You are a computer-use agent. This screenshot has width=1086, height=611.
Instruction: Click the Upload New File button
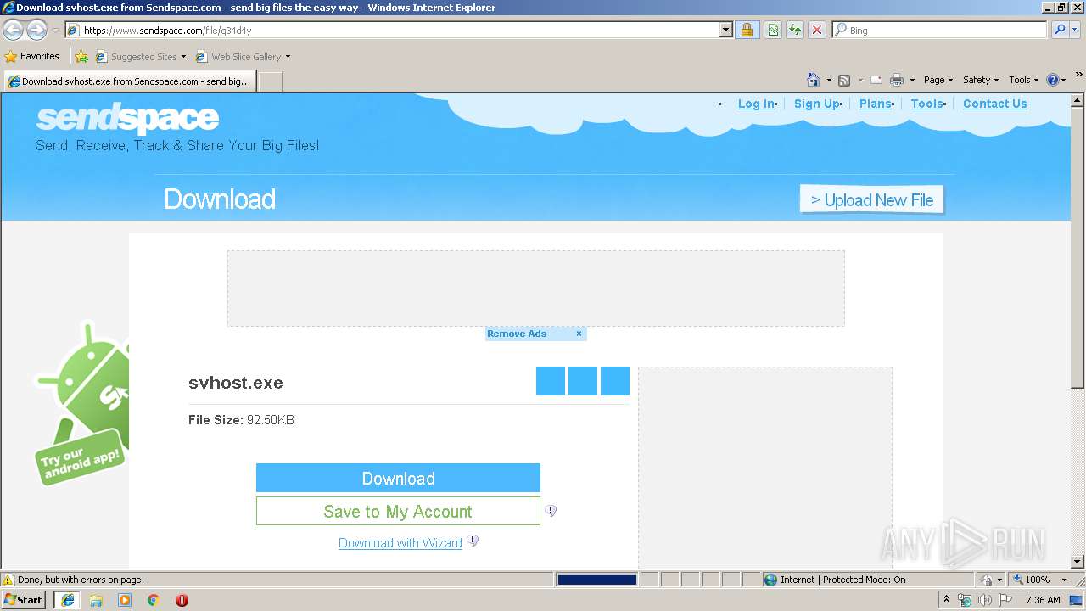pos(871,199)
